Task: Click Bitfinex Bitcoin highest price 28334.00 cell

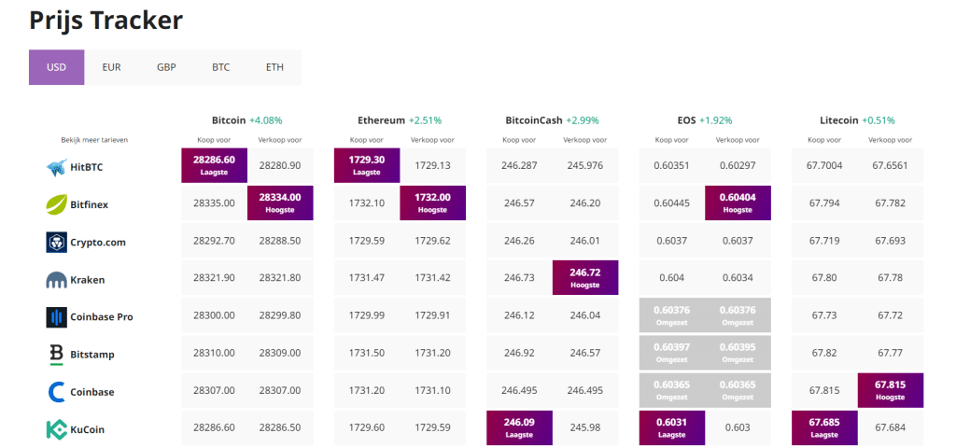Action: [x=280, y=203]
